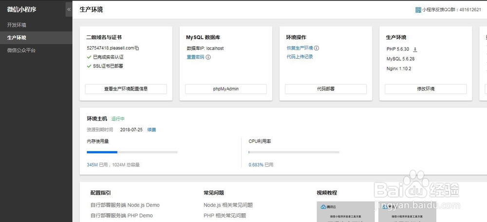
Task: Collapse the sidebar with the double-chevron icon
Action: point(69,9)
